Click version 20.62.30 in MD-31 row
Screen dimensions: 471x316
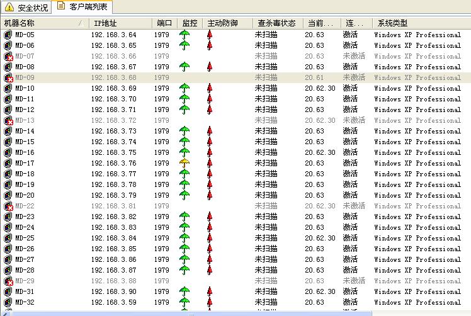point(320,291)
